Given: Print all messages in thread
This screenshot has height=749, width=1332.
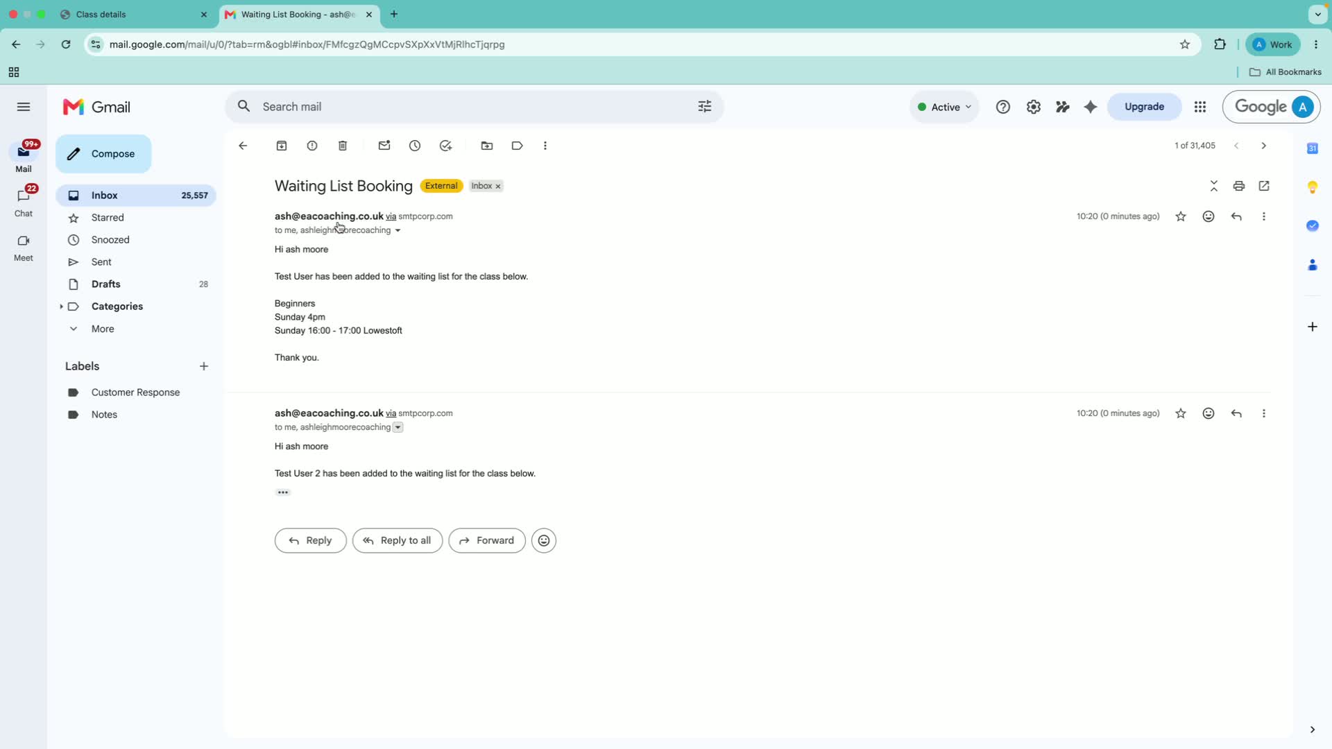Looking at the screenshot, I should click(x=1239, y=186).
